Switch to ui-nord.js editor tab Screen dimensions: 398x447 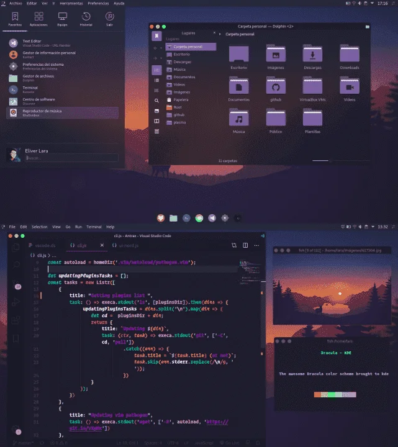click(125, 245)
